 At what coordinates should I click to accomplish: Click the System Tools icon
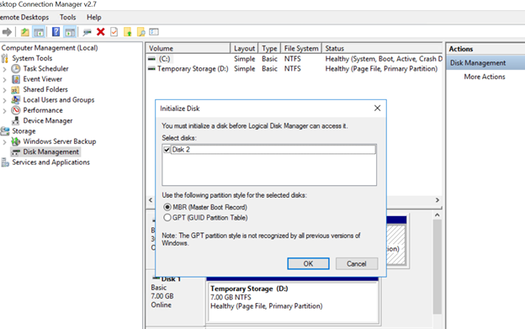point(5,58)
